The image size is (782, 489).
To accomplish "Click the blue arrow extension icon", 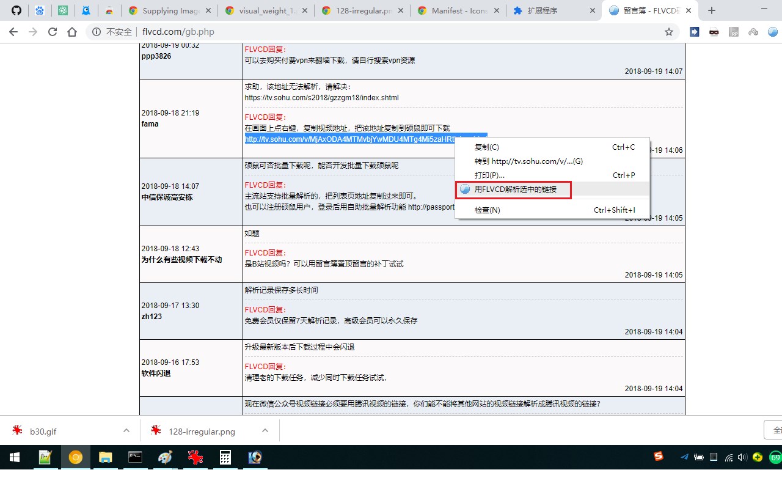I will coord(694,32).
